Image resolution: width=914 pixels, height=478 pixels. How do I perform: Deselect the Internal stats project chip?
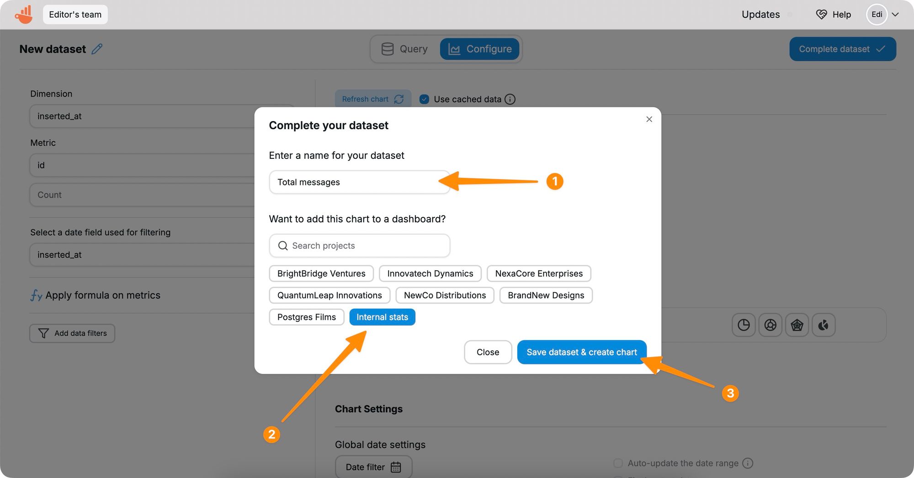coord(382,317)
